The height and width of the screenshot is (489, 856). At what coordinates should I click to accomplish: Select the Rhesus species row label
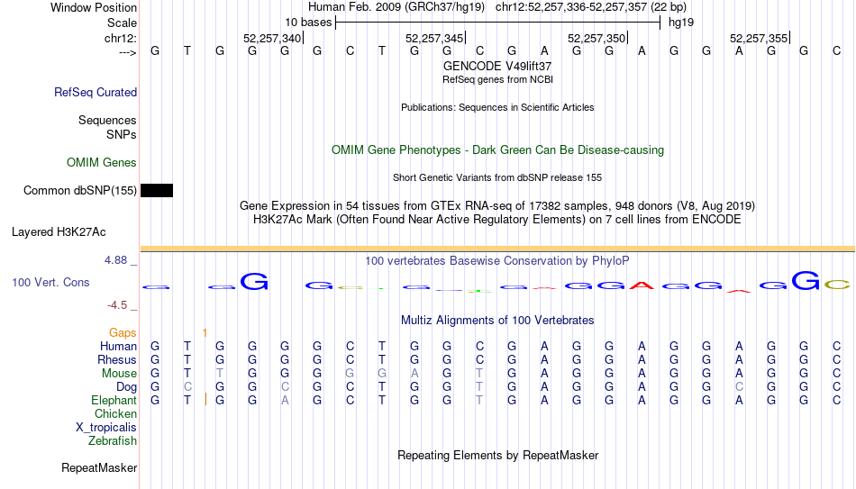click(x=117, y=360)
